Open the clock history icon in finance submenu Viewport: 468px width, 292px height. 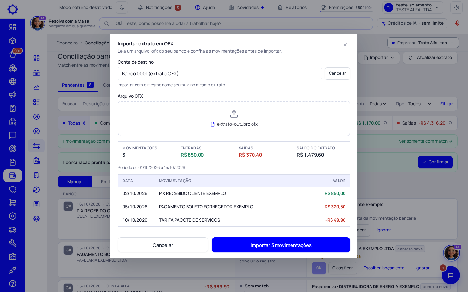[36, 189]
